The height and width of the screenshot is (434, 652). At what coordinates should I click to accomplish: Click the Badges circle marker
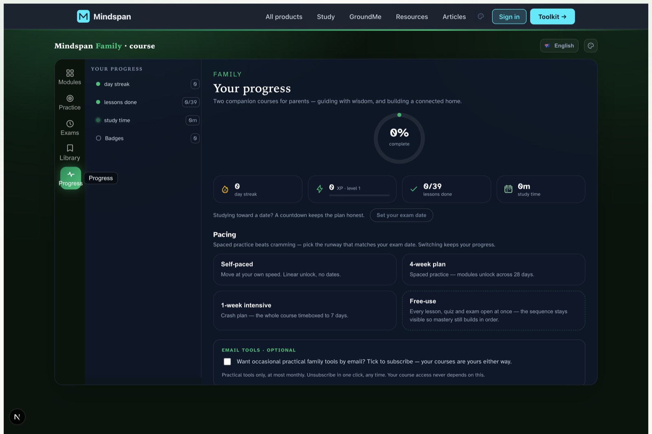(x=98, y=138)
